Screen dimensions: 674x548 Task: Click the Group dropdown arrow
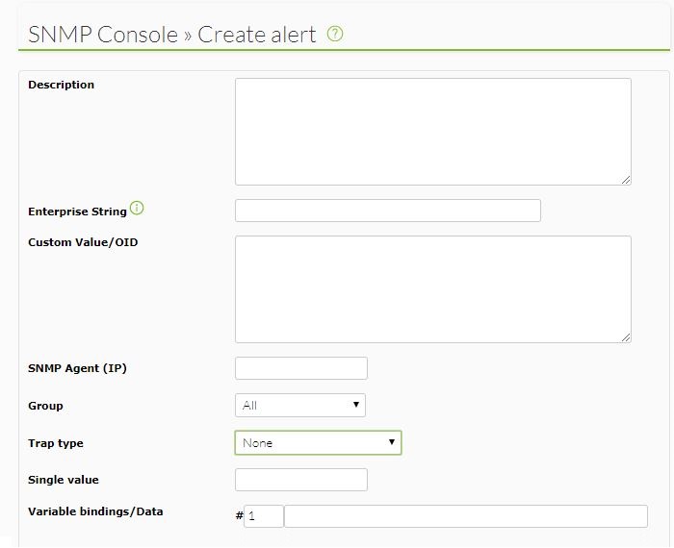click(356, 405)
